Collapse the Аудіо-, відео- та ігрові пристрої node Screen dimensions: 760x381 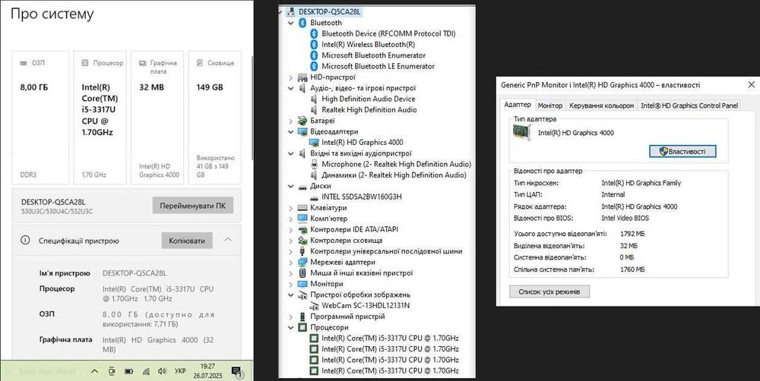click(290, 88)
